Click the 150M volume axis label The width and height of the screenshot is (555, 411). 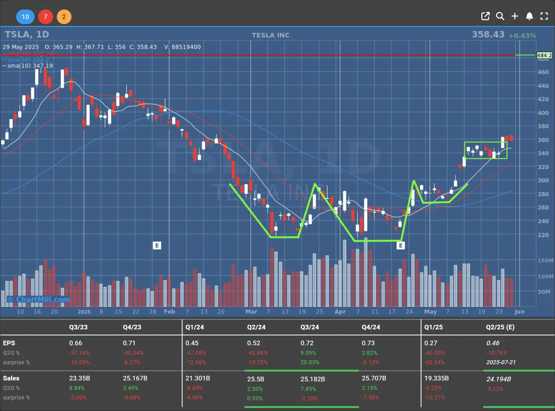tap(546, 260)
